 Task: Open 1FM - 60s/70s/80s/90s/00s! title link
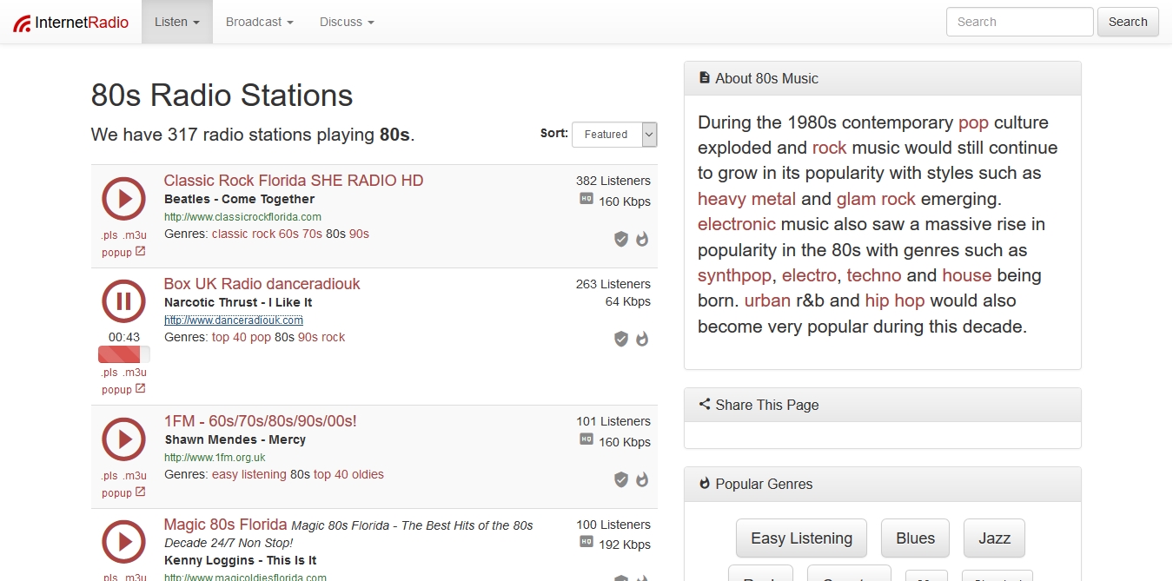(x=260, y=421)
